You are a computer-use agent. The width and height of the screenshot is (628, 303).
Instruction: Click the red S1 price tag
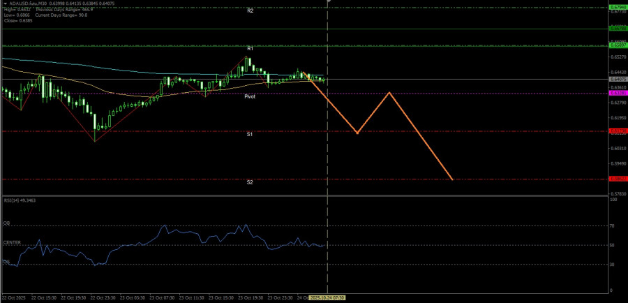(x=617, y=131)
